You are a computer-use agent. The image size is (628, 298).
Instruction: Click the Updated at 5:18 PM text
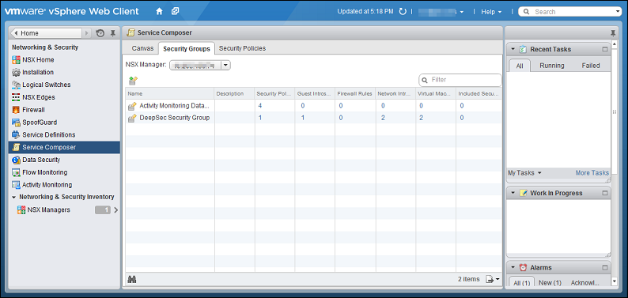(x=365, y=12)
